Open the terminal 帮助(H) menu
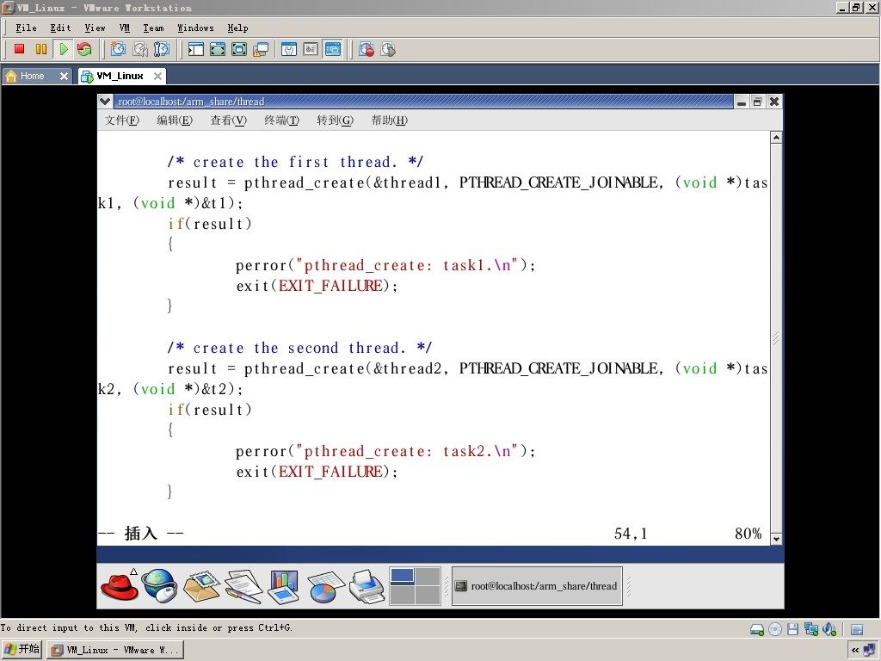The image size is (881, 661). [x=390, y=120]
